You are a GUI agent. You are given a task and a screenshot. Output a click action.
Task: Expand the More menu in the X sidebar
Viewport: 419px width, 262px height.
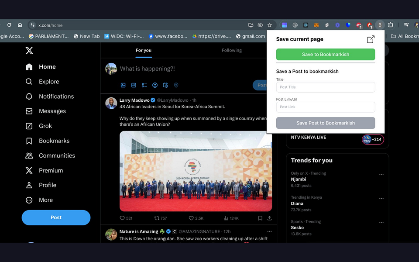click(x=39, y=200)
